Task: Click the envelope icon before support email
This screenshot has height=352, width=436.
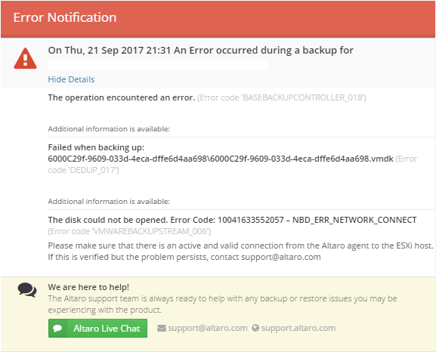Action: tap(162, 329)
